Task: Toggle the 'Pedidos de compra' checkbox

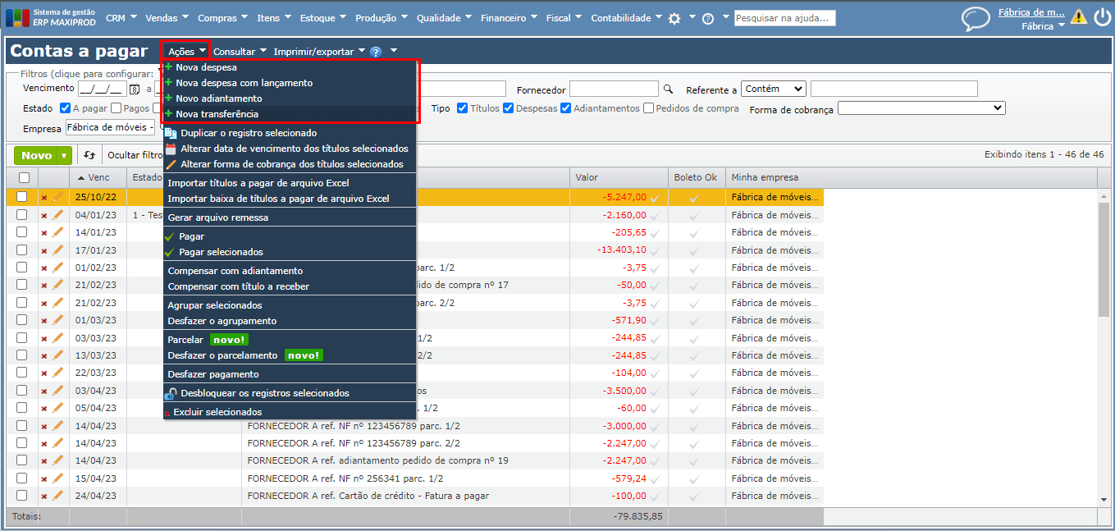Action: [x=649, y=108]
